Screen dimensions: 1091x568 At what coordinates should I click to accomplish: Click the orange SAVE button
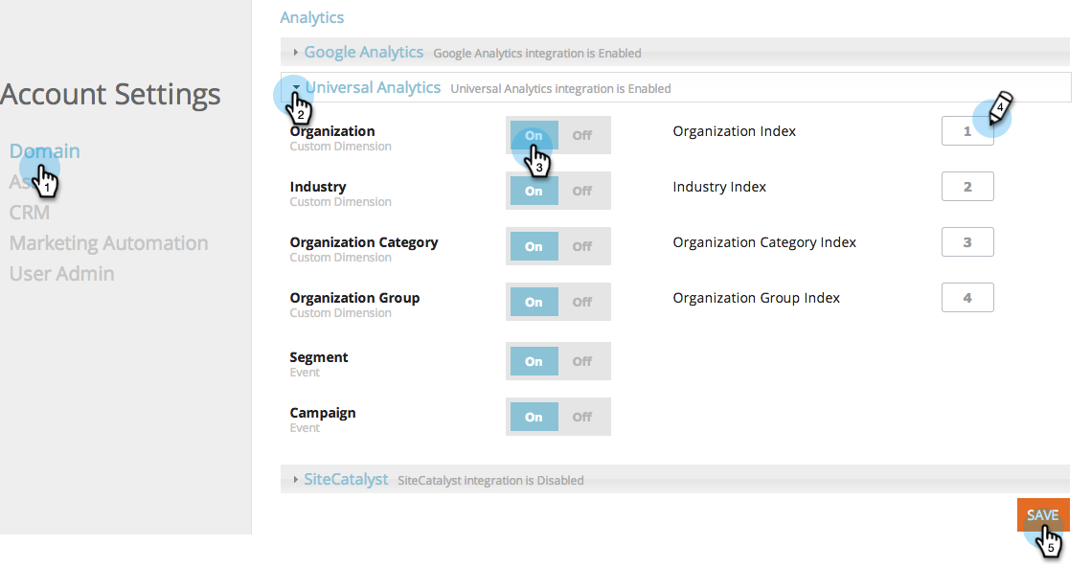1043,515
